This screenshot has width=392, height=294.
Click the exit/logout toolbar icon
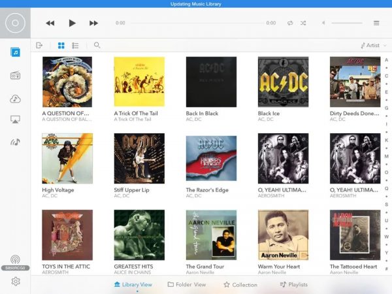point(39,45)
